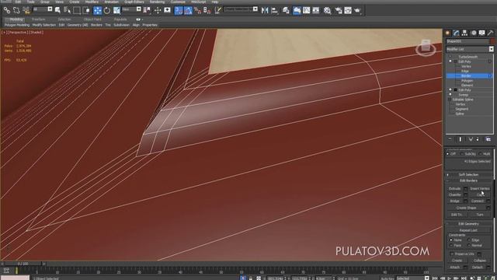Switch to the Create command panel
This screenshot has height=280, width=497.
coord(447,33)
